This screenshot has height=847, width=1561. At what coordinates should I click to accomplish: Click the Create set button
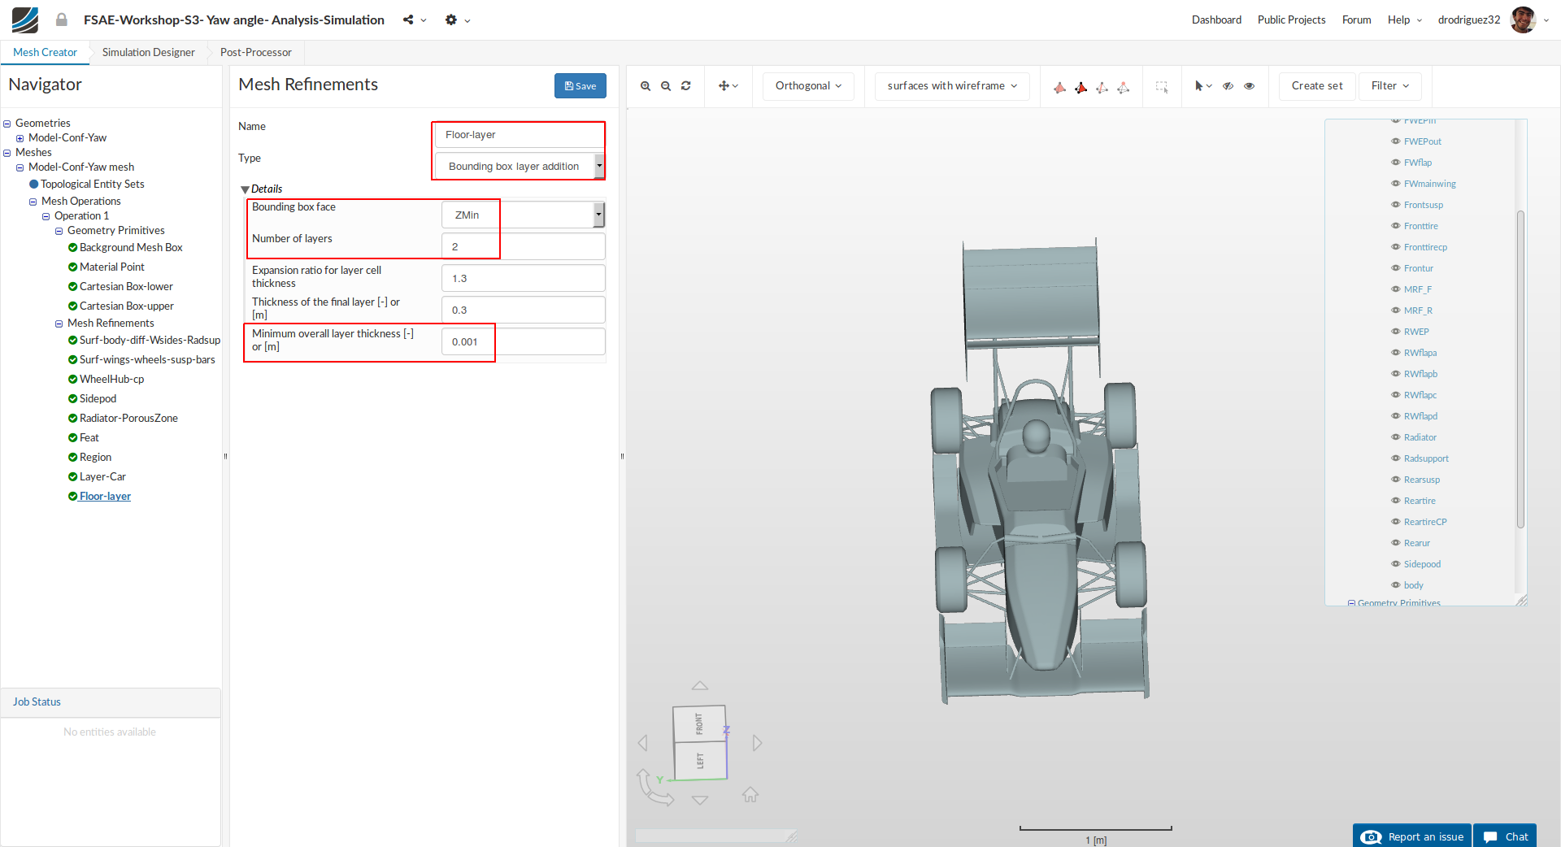(x=1316, y=86)
